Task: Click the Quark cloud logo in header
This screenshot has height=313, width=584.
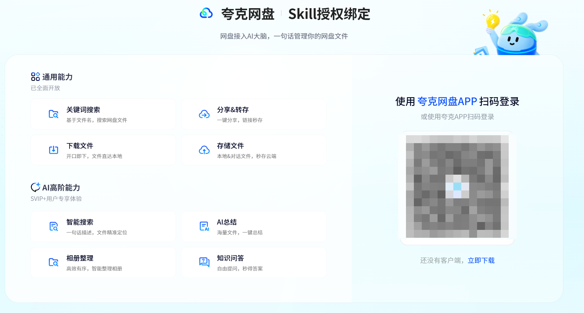Action: point(206,13)
